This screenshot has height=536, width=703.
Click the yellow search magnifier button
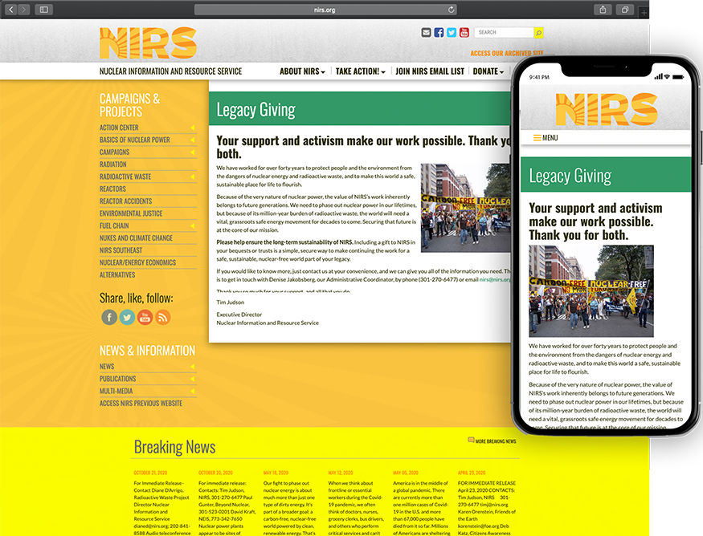(538, 32)
